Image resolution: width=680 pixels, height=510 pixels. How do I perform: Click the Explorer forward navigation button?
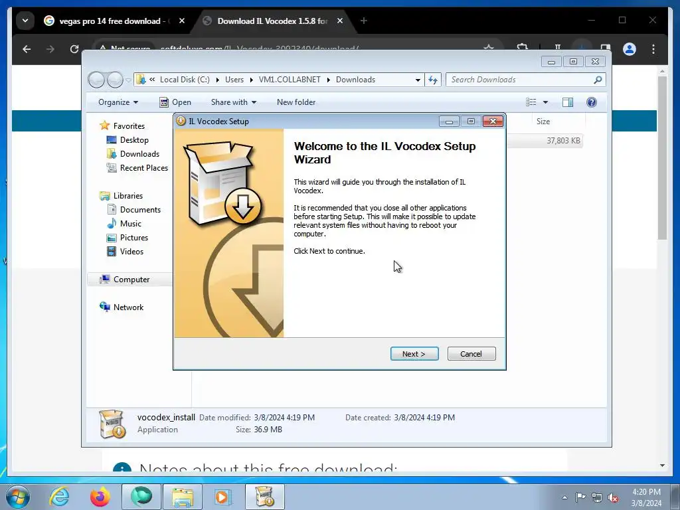[x=115, y=80]
